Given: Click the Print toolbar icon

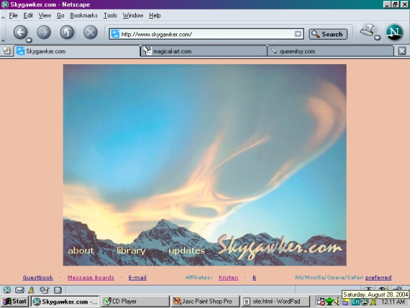Looking at the screenshot, I should (367, 30).
